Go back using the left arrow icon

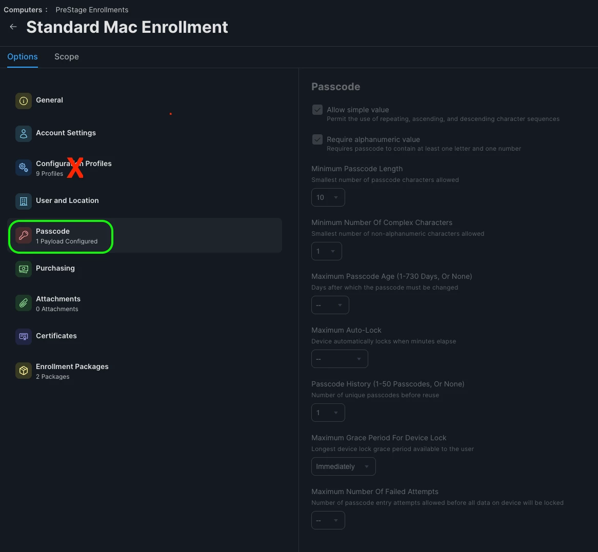(13, 27)
